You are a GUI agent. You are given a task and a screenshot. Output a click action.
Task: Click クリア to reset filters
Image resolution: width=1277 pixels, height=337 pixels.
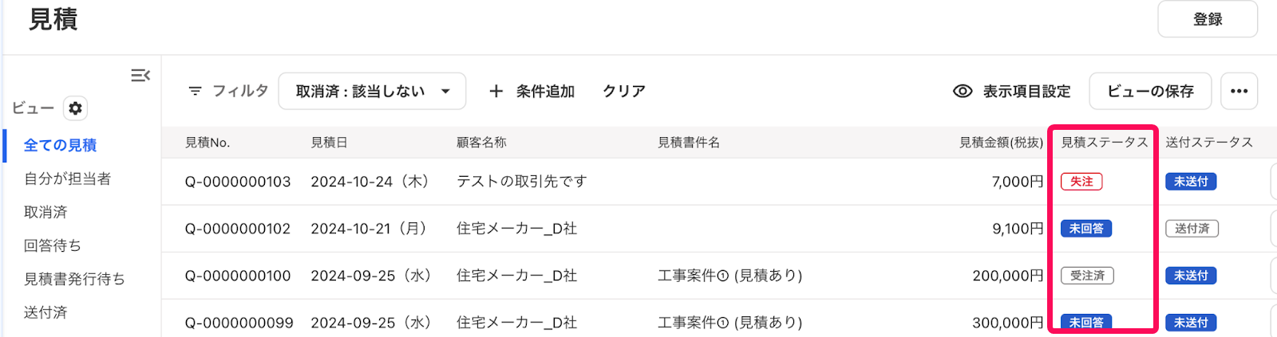pyautogui.click(x=624, y=92)
